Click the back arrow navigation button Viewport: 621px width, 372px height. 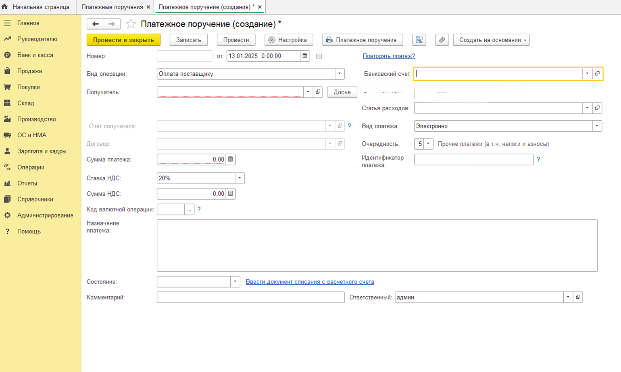[x=96, y=24]
